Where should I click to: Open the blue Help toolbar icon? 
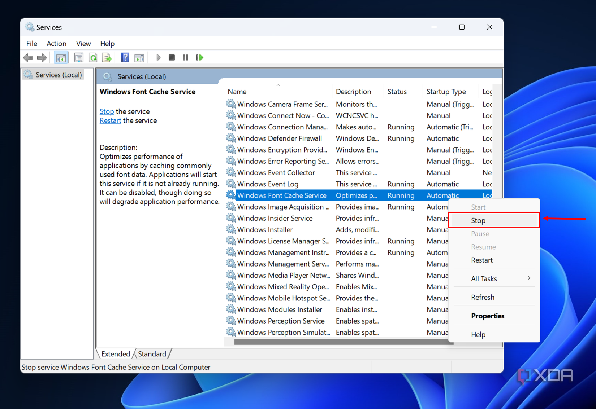tap(125, 58)
